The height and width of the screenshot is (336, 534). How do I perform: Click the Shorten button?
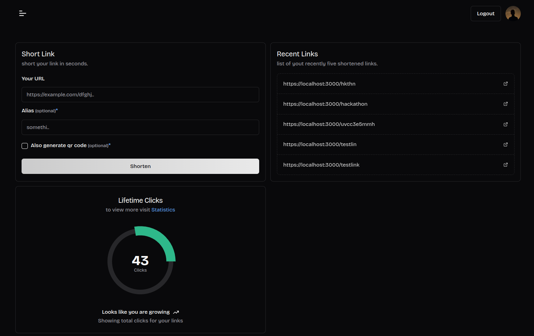click(140, 166)
